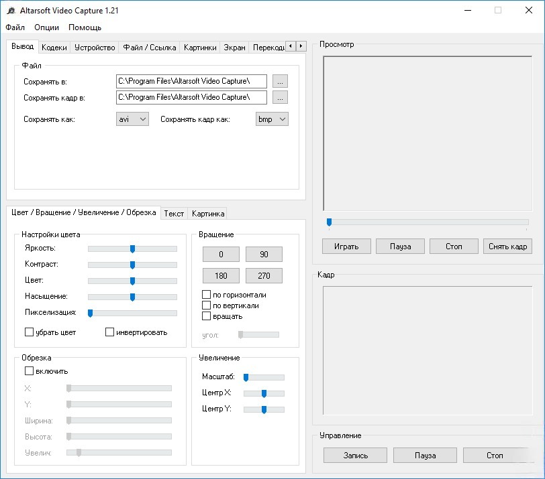Click the Яркость slider

132,249
